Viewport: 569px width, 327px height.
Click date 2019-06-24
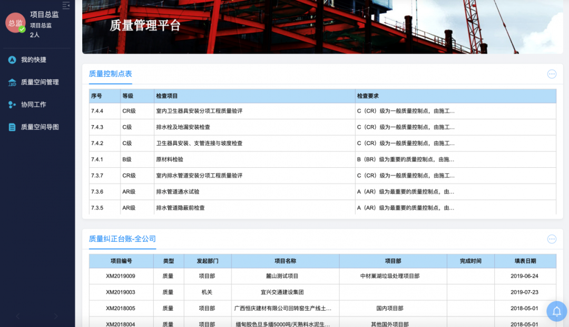(x=524, y=276)
